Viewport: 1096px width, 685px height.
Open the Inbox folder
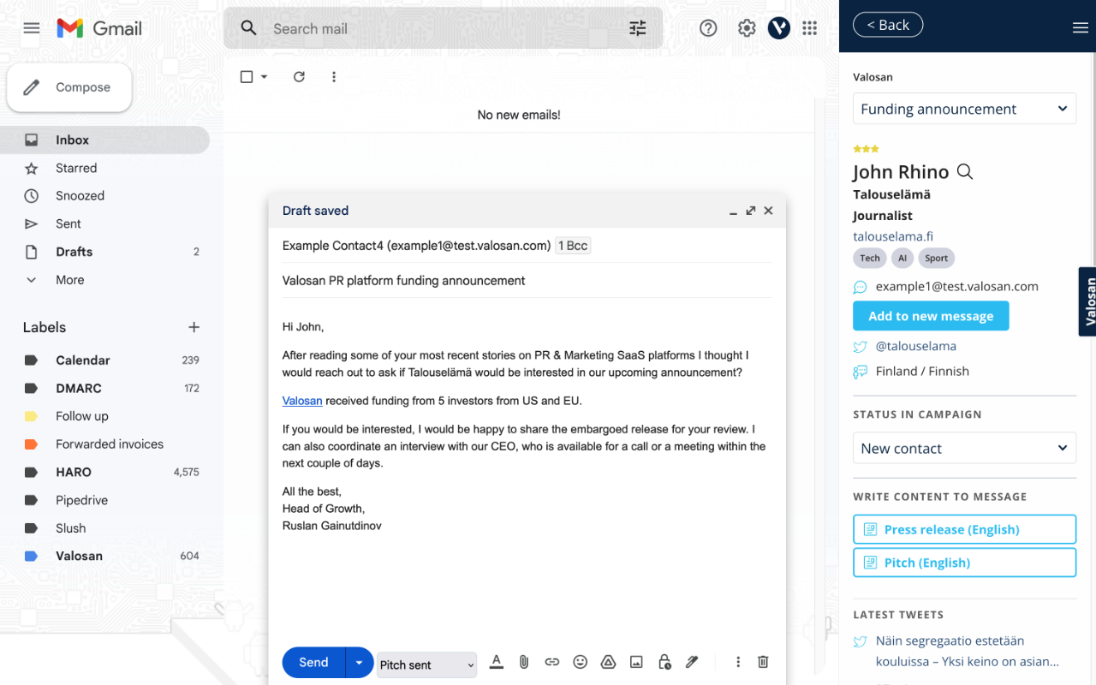click(104, 140)
